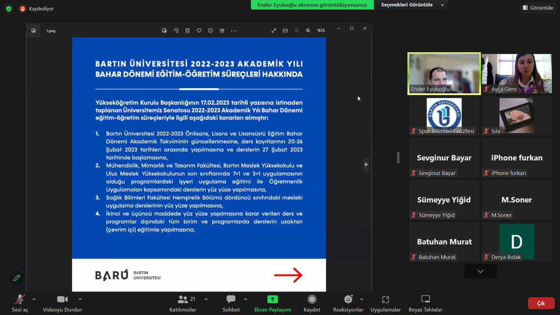Click the green annotation pencil button
This screenshot has width=560, height=315.
click(16, 278)
